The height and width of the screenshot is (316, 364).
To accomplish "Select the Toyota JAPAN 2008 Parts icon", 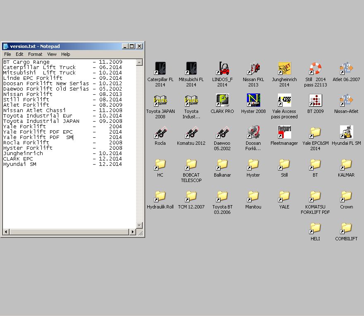I will (x=160, y=101).
